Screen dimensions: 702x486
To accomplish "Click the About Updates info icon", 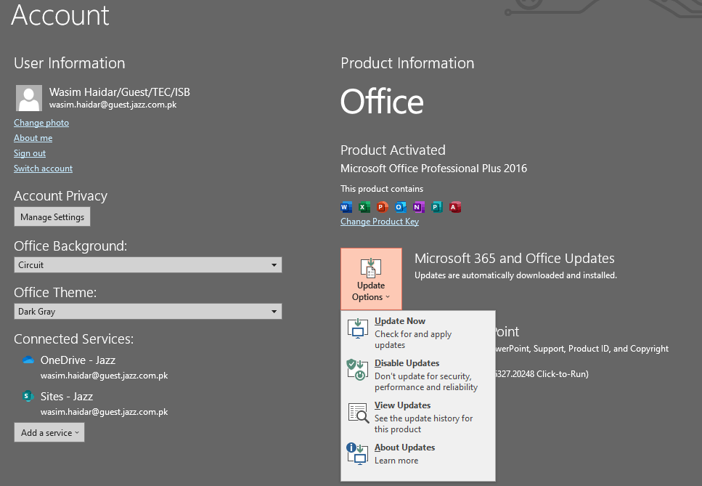I will [x=358, y=454].
